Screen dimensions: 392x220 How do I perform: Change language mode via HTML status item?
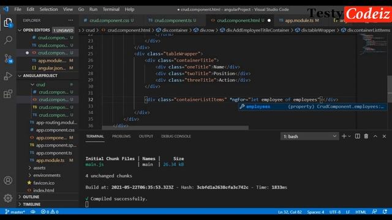361,212
